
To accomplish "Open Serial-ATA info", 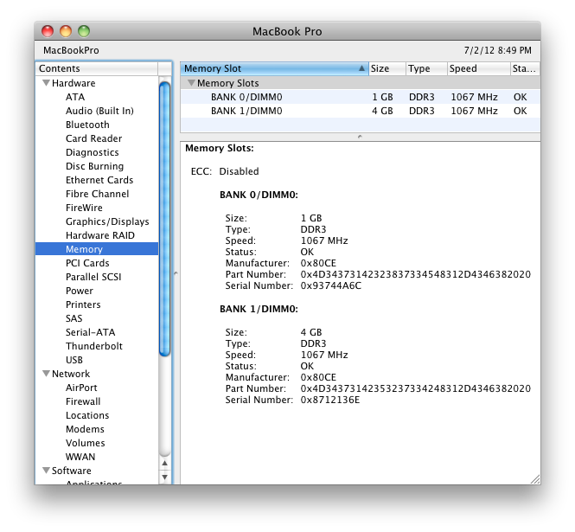I will (x=90, y=332).
